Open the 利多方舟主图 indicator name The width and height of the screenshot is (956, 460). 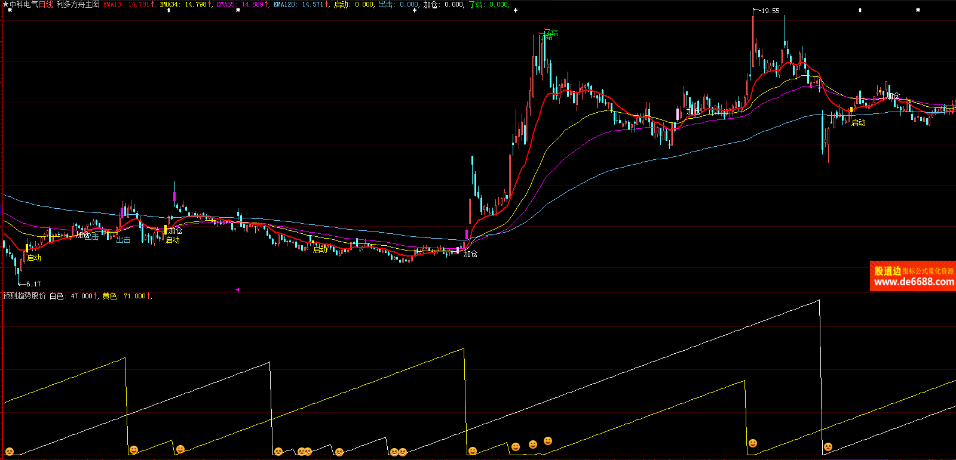[78, 4]
